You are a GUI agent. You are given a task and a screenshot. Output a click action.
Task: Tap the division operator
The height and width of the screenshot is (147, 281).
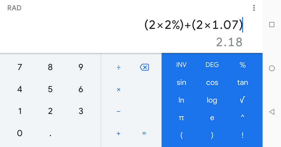(x=119, y=67)
